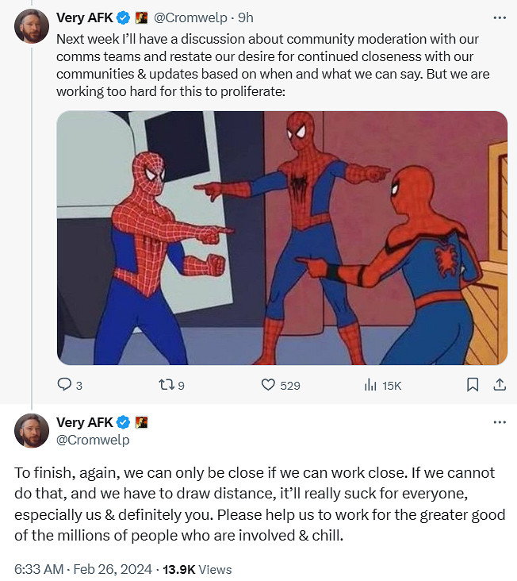Image resolution: width=517 pixels, height=581 pixels.
Task: Click the affiliate badge beside the top verified badge
Action: click(142, 17)
